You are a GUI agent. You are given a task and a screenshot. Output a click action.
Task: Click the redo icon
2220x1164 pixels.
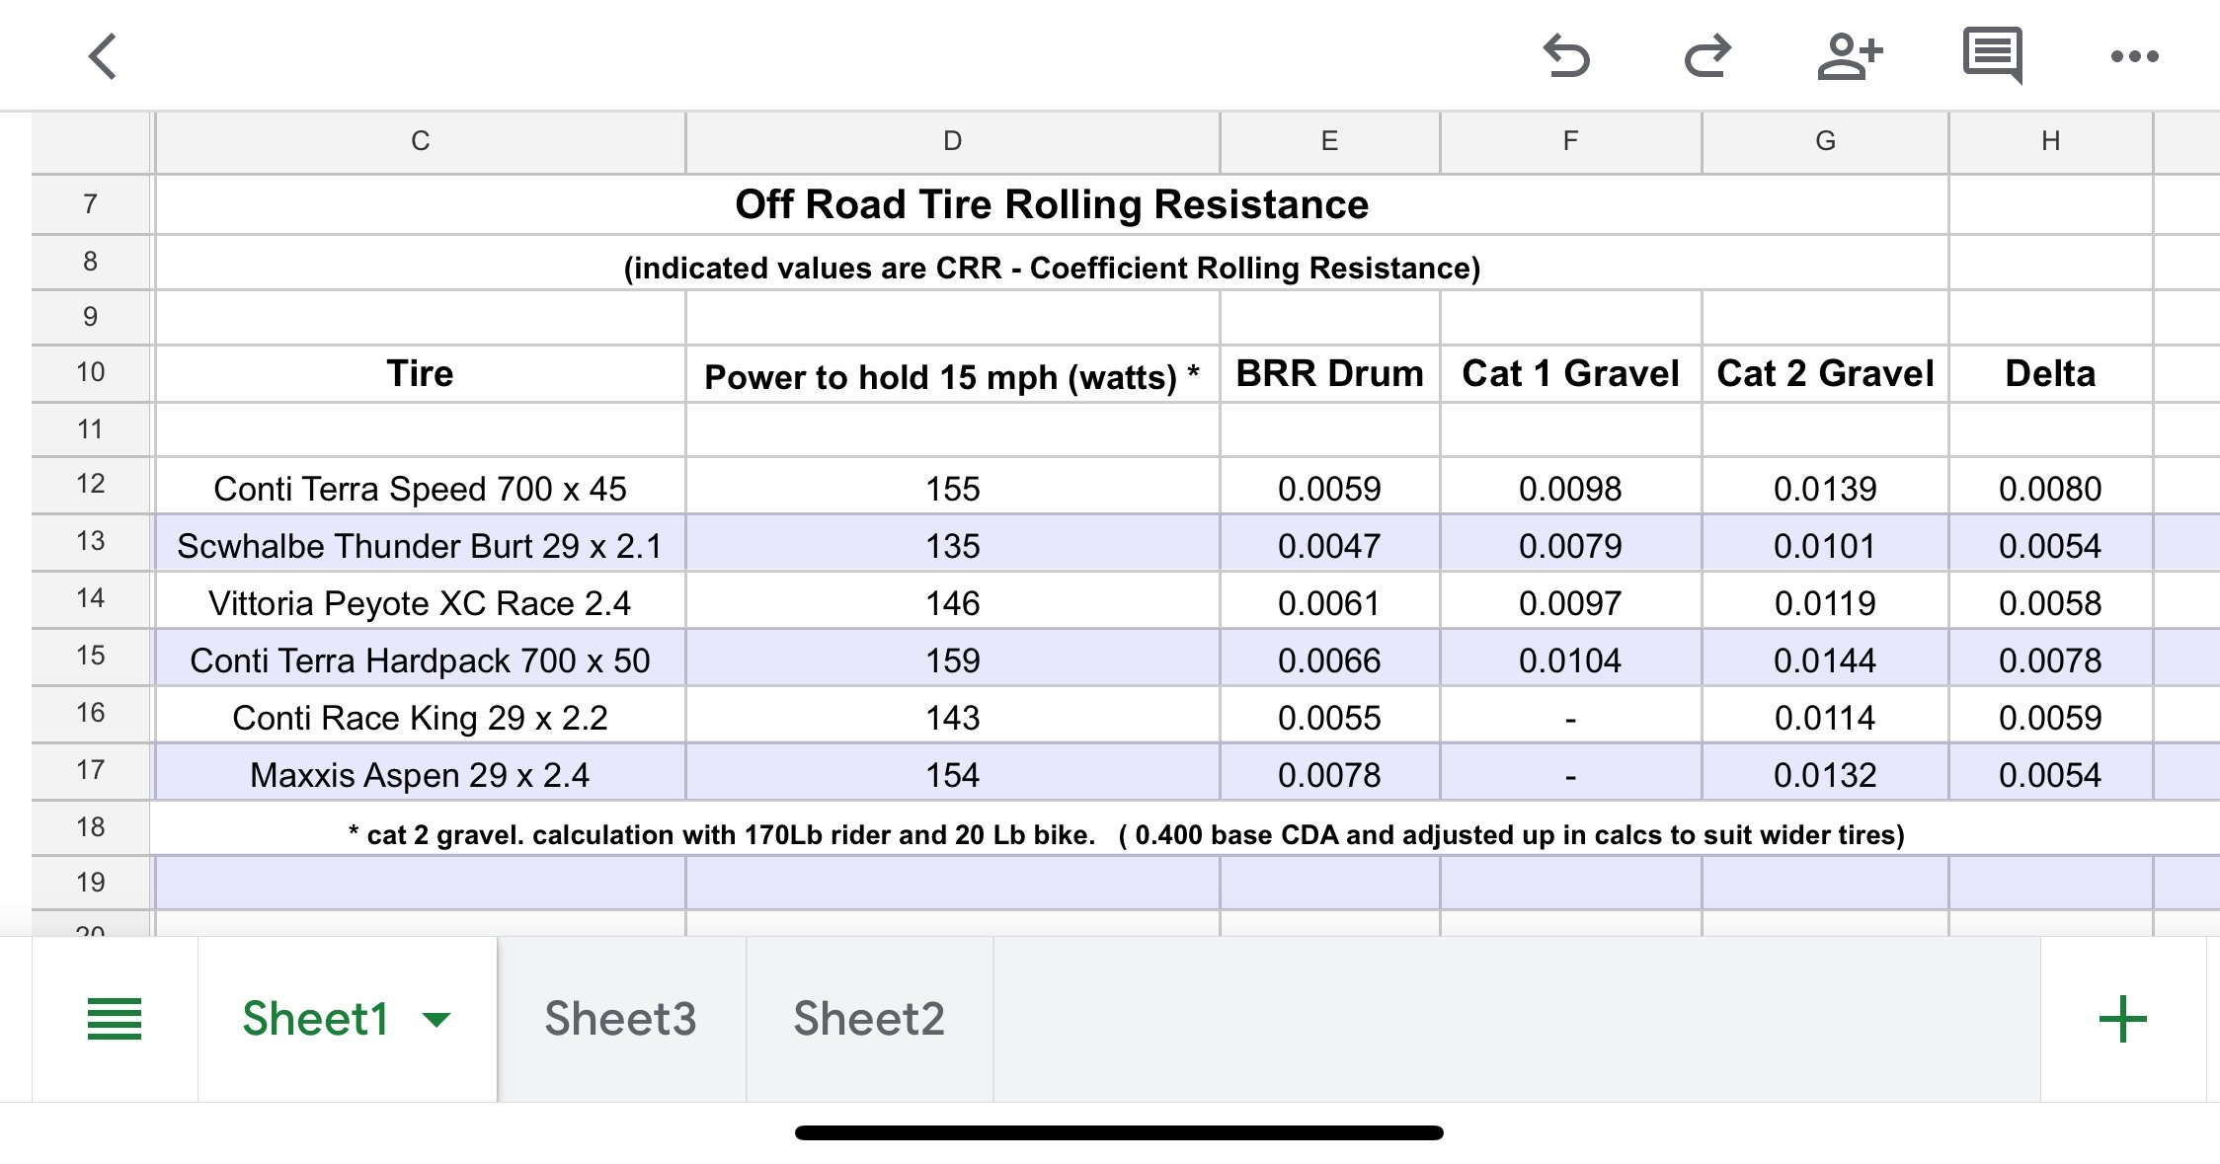[1707, 56]
